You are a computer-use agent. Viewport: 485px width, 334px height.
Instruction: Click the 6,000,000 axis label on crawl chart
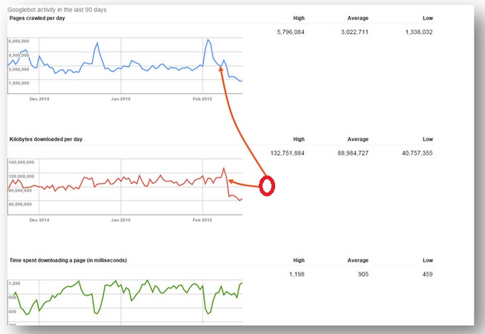pyautogui.click(x=19, y=41)
